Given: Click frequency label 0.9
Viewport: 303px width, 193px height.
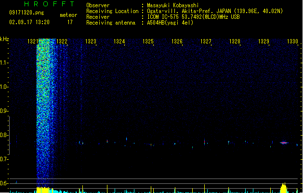Looking at the screenshot, I should 4,111.
